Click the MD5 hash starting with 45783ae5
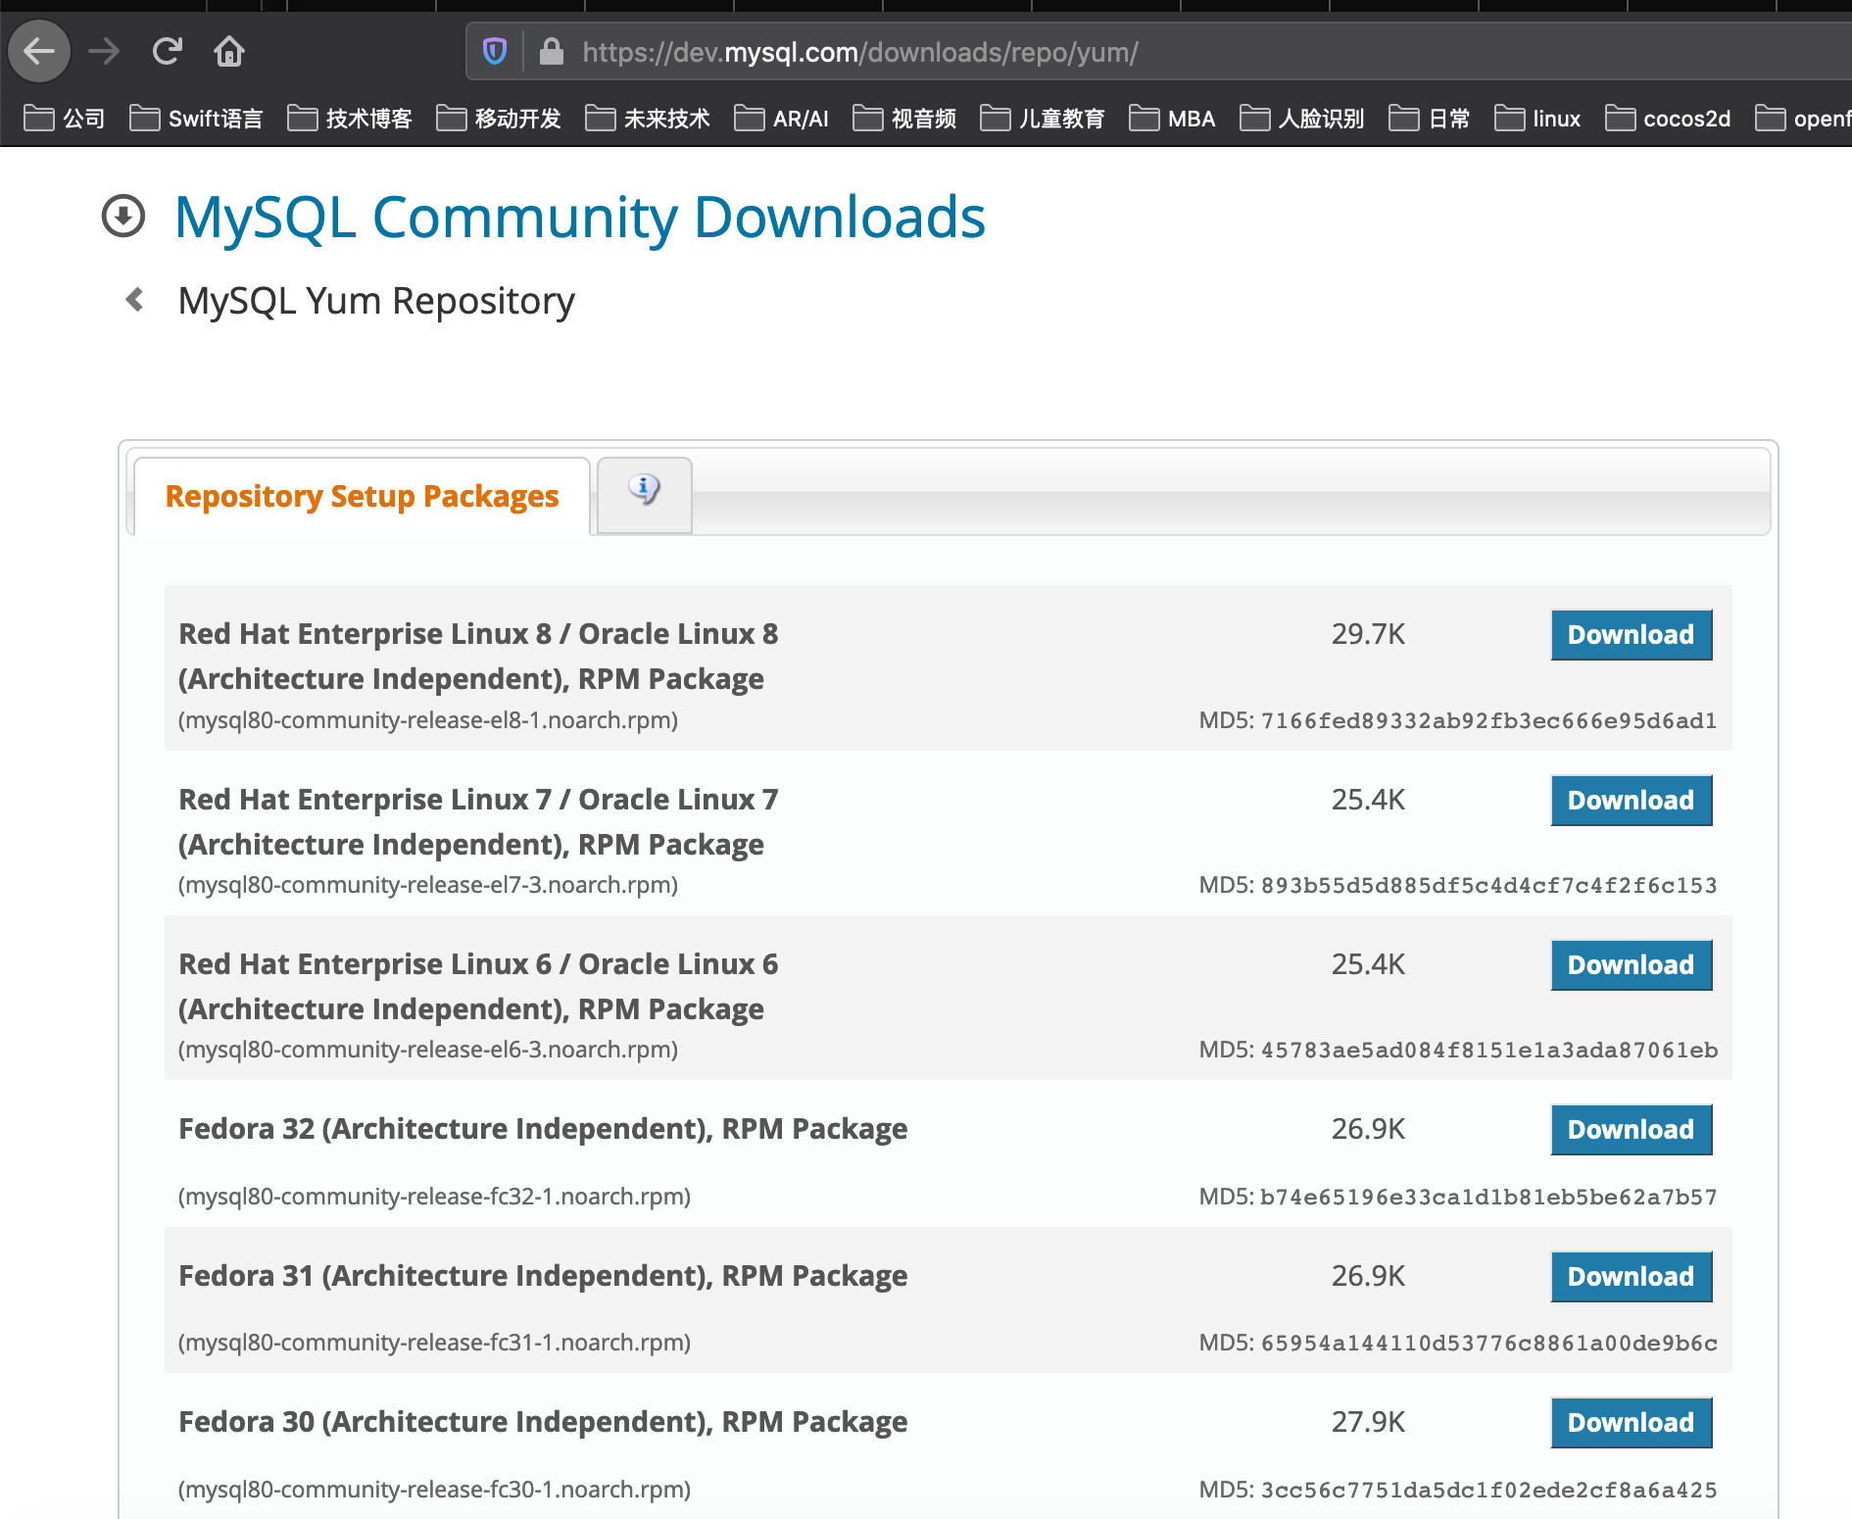Image resolution: width=1852 pixels, height=1519 pixels. coord(1488,1051)
